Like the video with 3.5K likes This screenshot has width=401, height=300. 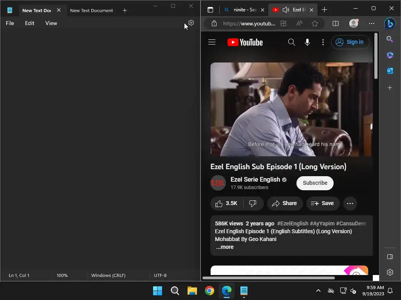226,203
